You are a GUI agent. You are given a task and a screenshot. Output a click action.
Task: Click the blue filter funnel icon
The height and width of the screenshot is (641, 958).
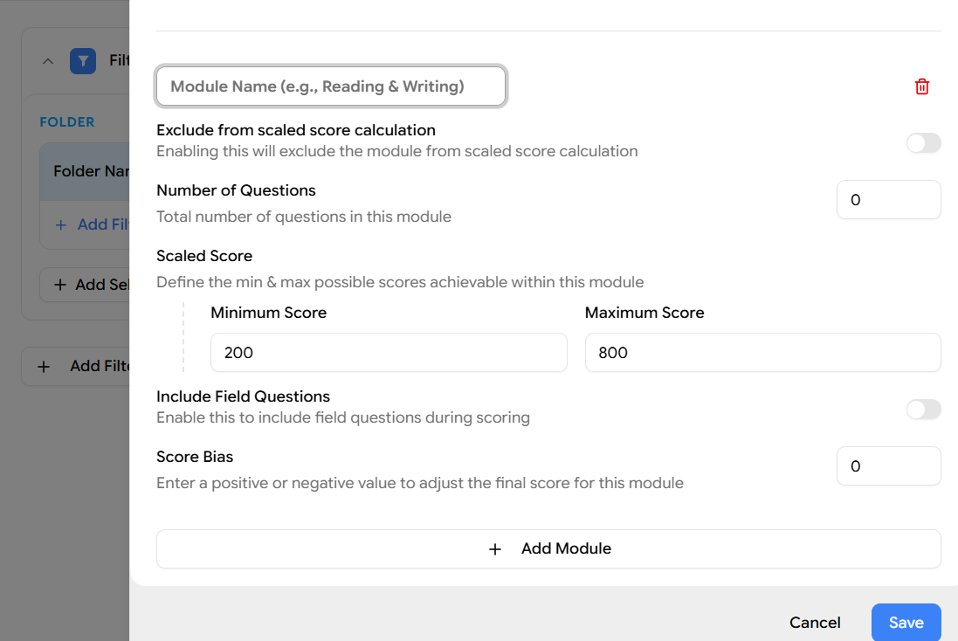tap(83, 61)
